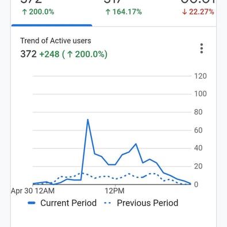Click the up arrow inside the 200.0% parentheses
This screenshot has width=227, height=227.
pyautogui.click(x=70, y=54)
